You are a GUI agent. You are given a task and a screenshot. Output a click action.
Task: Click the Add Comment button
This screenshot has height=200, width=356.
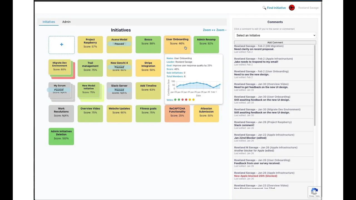point(275,42)
